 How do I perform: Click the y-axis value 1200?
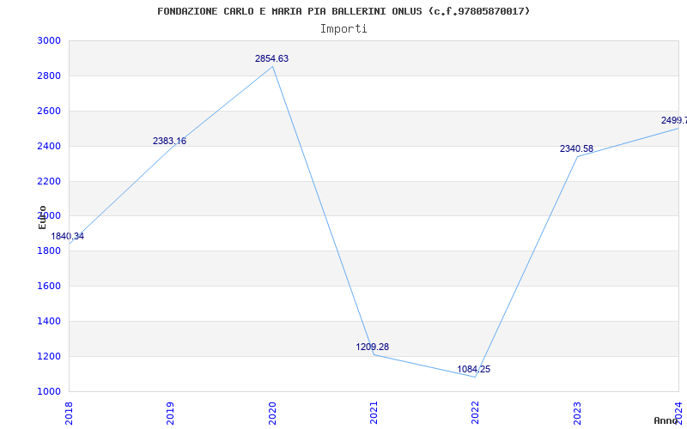click(49, 356)
